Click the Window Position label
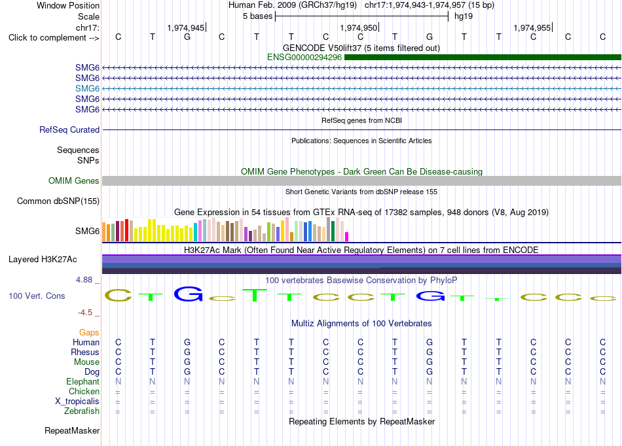622x446 pixels. click(x=68, y=5)
